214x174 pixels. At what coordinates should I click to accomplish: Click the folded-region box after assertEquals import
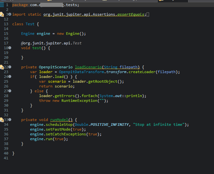click(148, 15)
